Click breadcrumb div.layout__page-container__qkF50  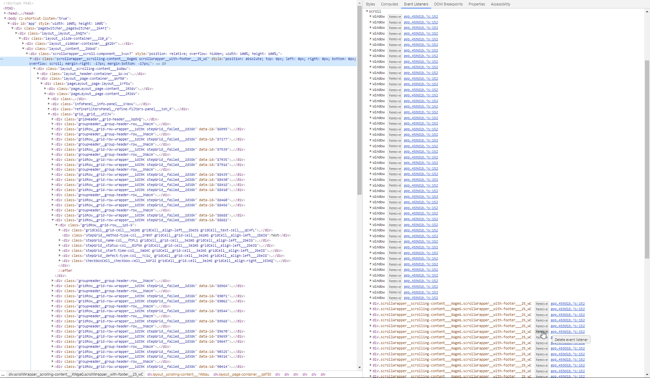242,374
